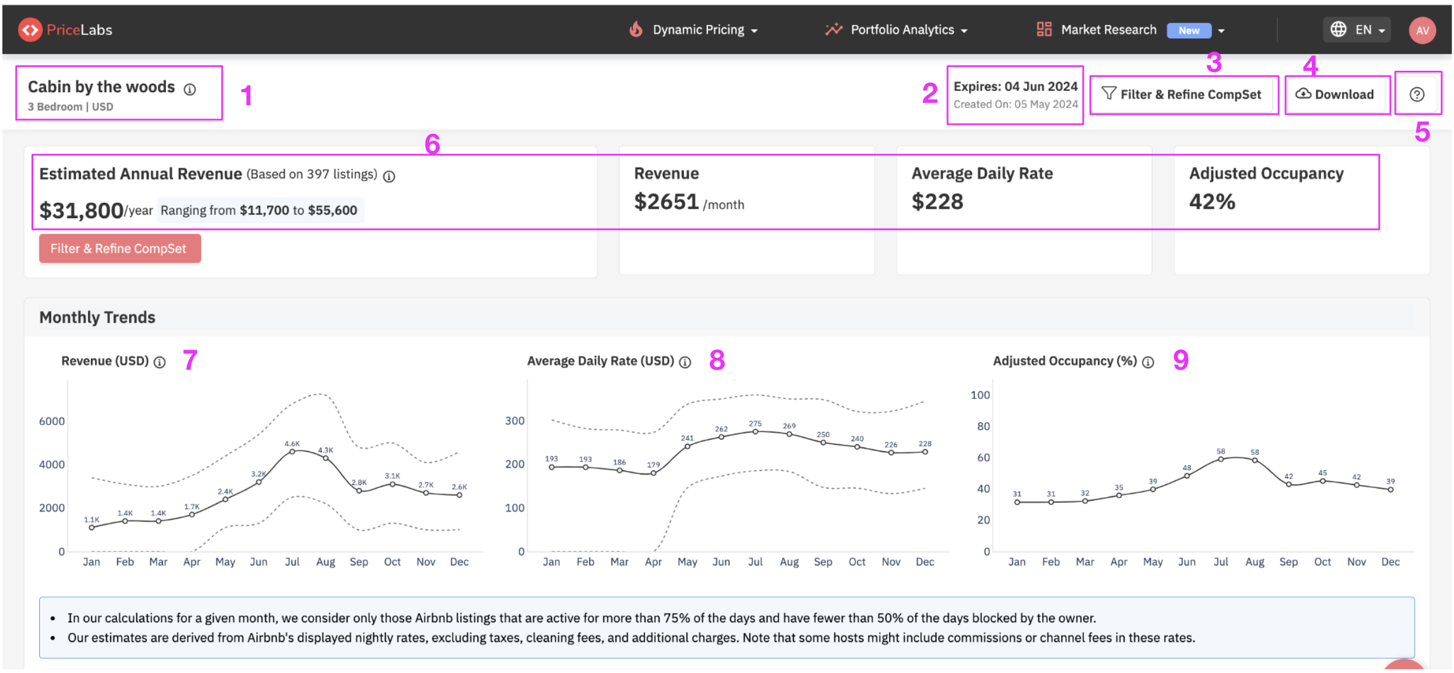Click the info icon beside Revenue (USD) chart
The height and width of the screenshot is (673, 1454).
[x=159, y=361]
